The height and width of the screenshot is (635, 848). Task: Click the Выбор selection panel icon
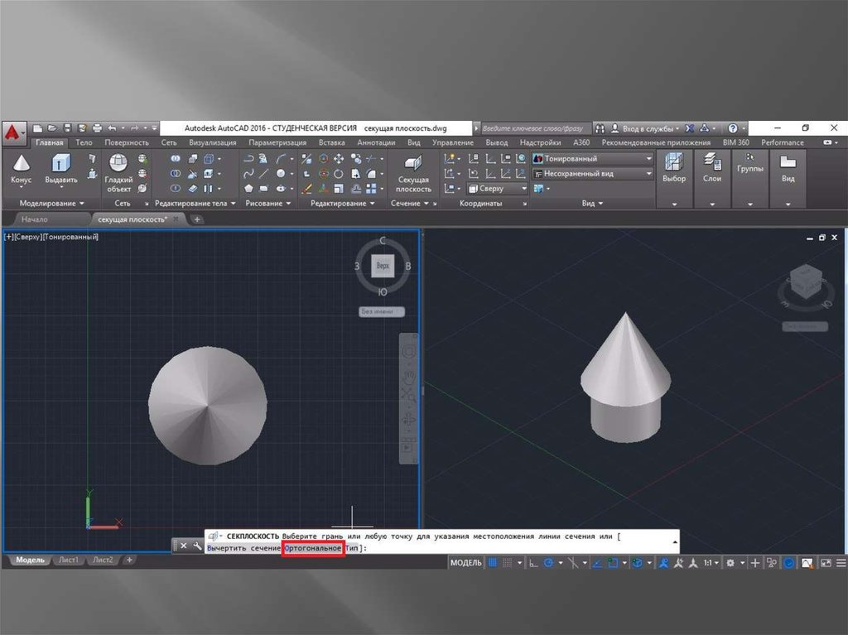point(674,168)
